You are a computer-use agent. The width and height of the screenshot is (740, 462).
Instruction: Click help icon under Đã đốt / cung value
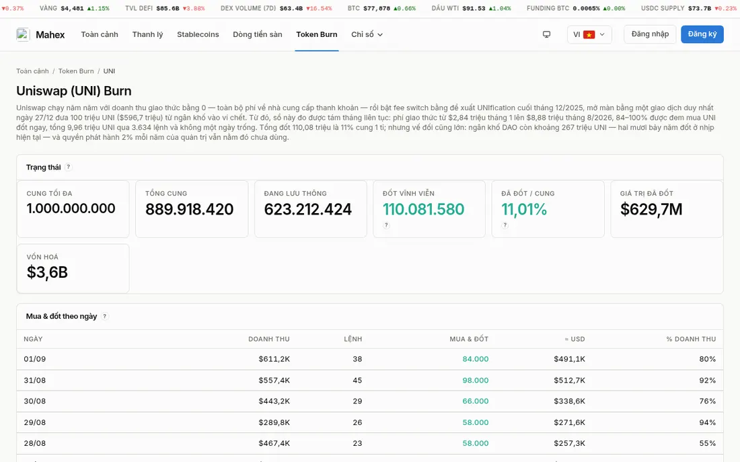click(x=505, y=225)
